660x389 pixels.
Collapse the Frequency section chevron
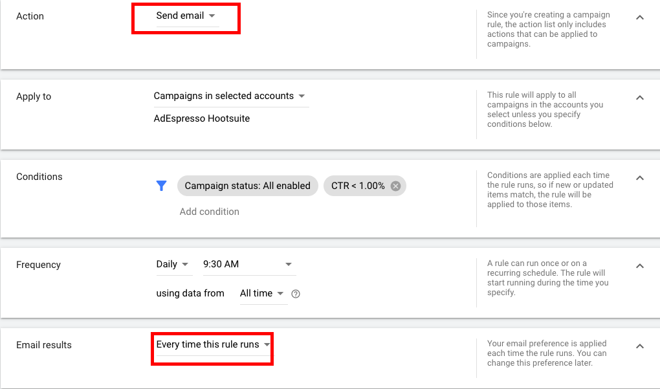click(640, 266)
